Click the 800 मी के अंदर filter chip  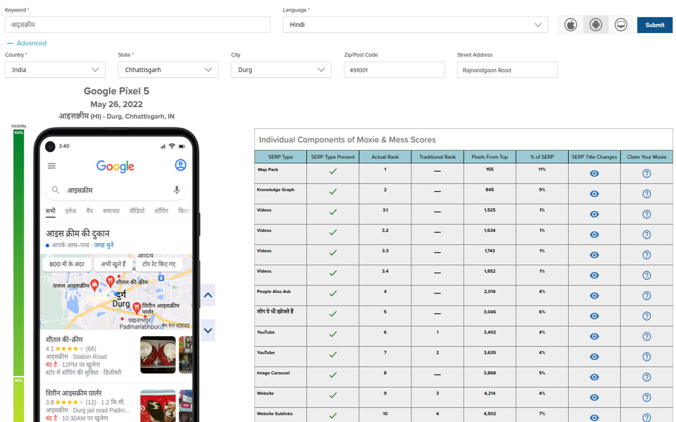coord(68,264)
